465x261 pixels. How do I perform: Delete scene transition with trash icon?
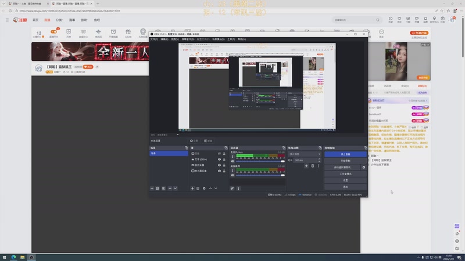coord(313,166)
